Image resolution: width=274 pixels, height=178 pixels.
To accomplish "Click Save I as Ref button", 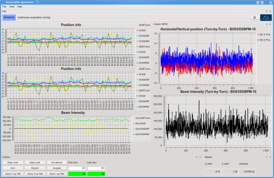I will click(57, 174).
